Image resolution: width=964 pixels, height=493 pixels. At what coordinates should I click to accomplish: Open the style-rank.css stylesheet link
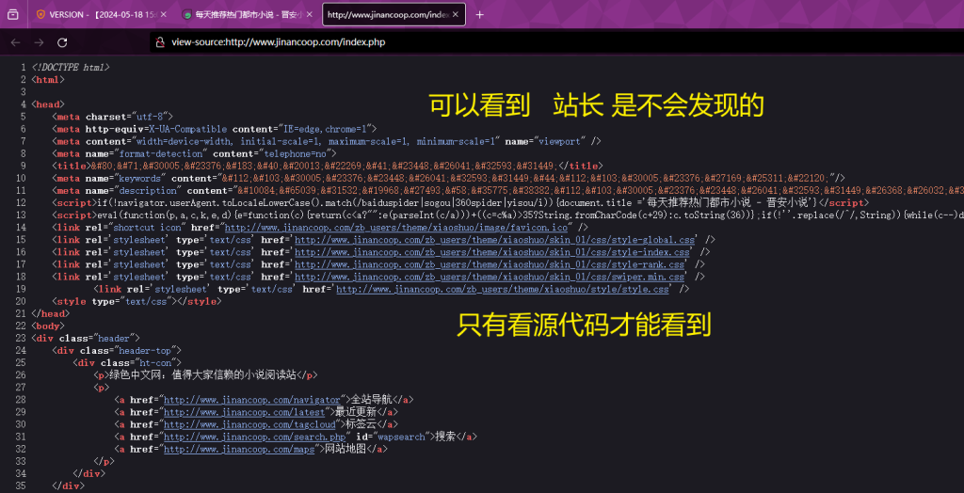click(x=490, y=264)
